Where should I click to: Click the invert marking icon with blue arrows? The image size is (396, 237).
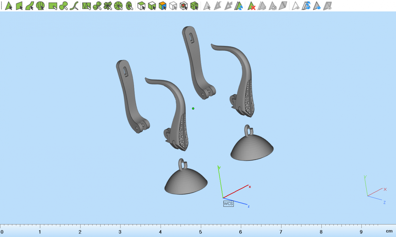239,6
